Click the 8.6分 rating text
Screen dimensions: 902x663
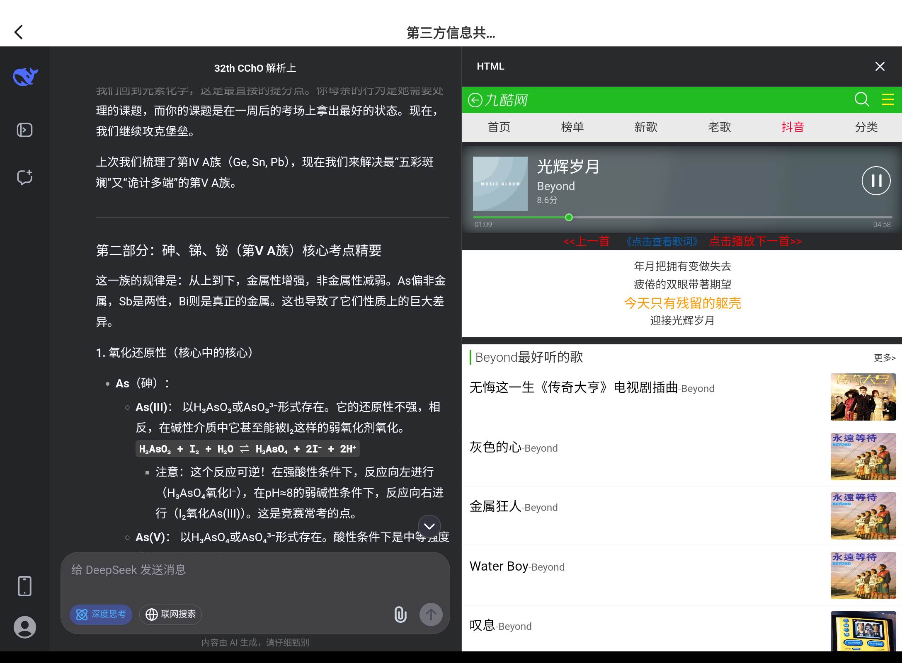pyautogui.click(x=547, y=200)
